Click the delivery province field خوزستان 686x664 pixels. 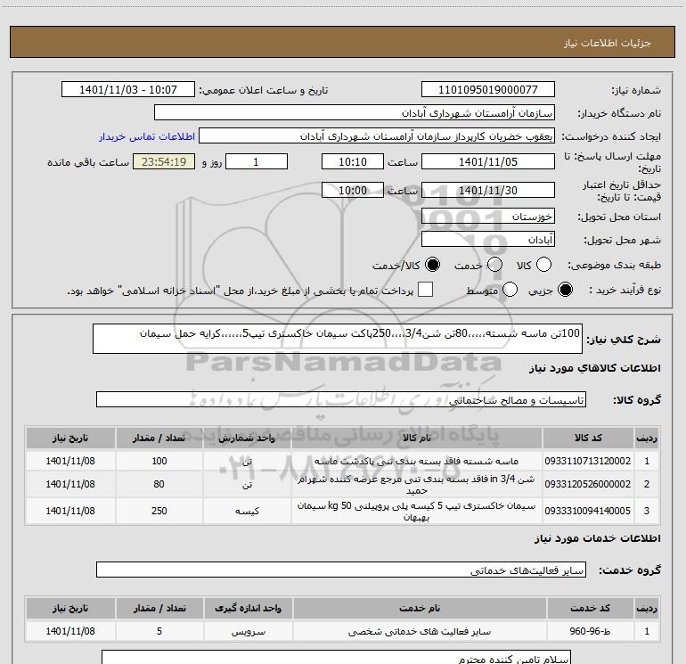[x=488, y=217]
